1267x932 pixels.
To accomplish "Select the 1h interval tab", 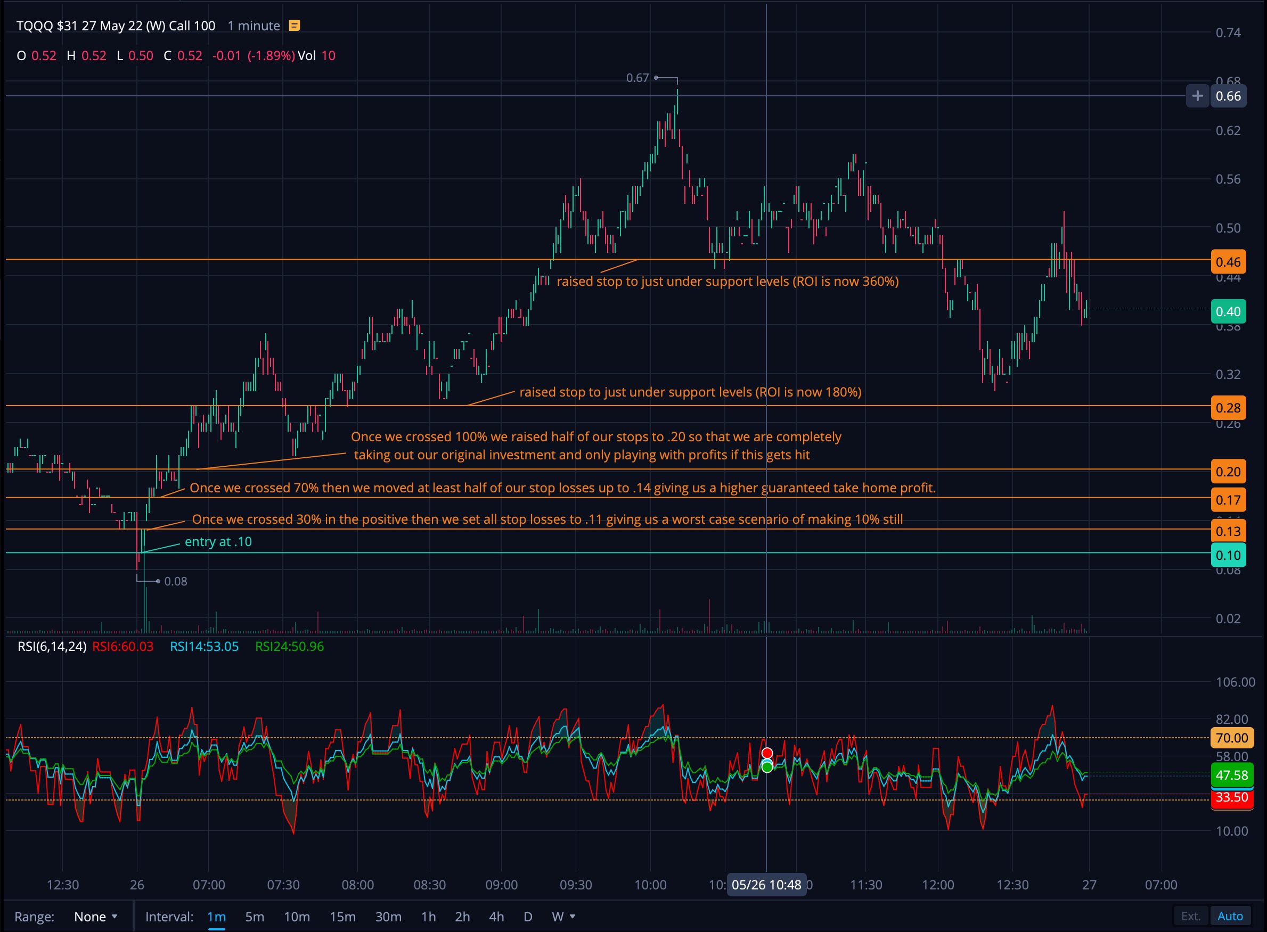I will (x=428, y=917).
